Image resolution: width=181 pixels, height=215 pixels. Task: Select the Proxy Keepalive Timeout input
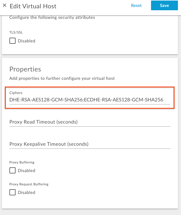click(90, 144)
